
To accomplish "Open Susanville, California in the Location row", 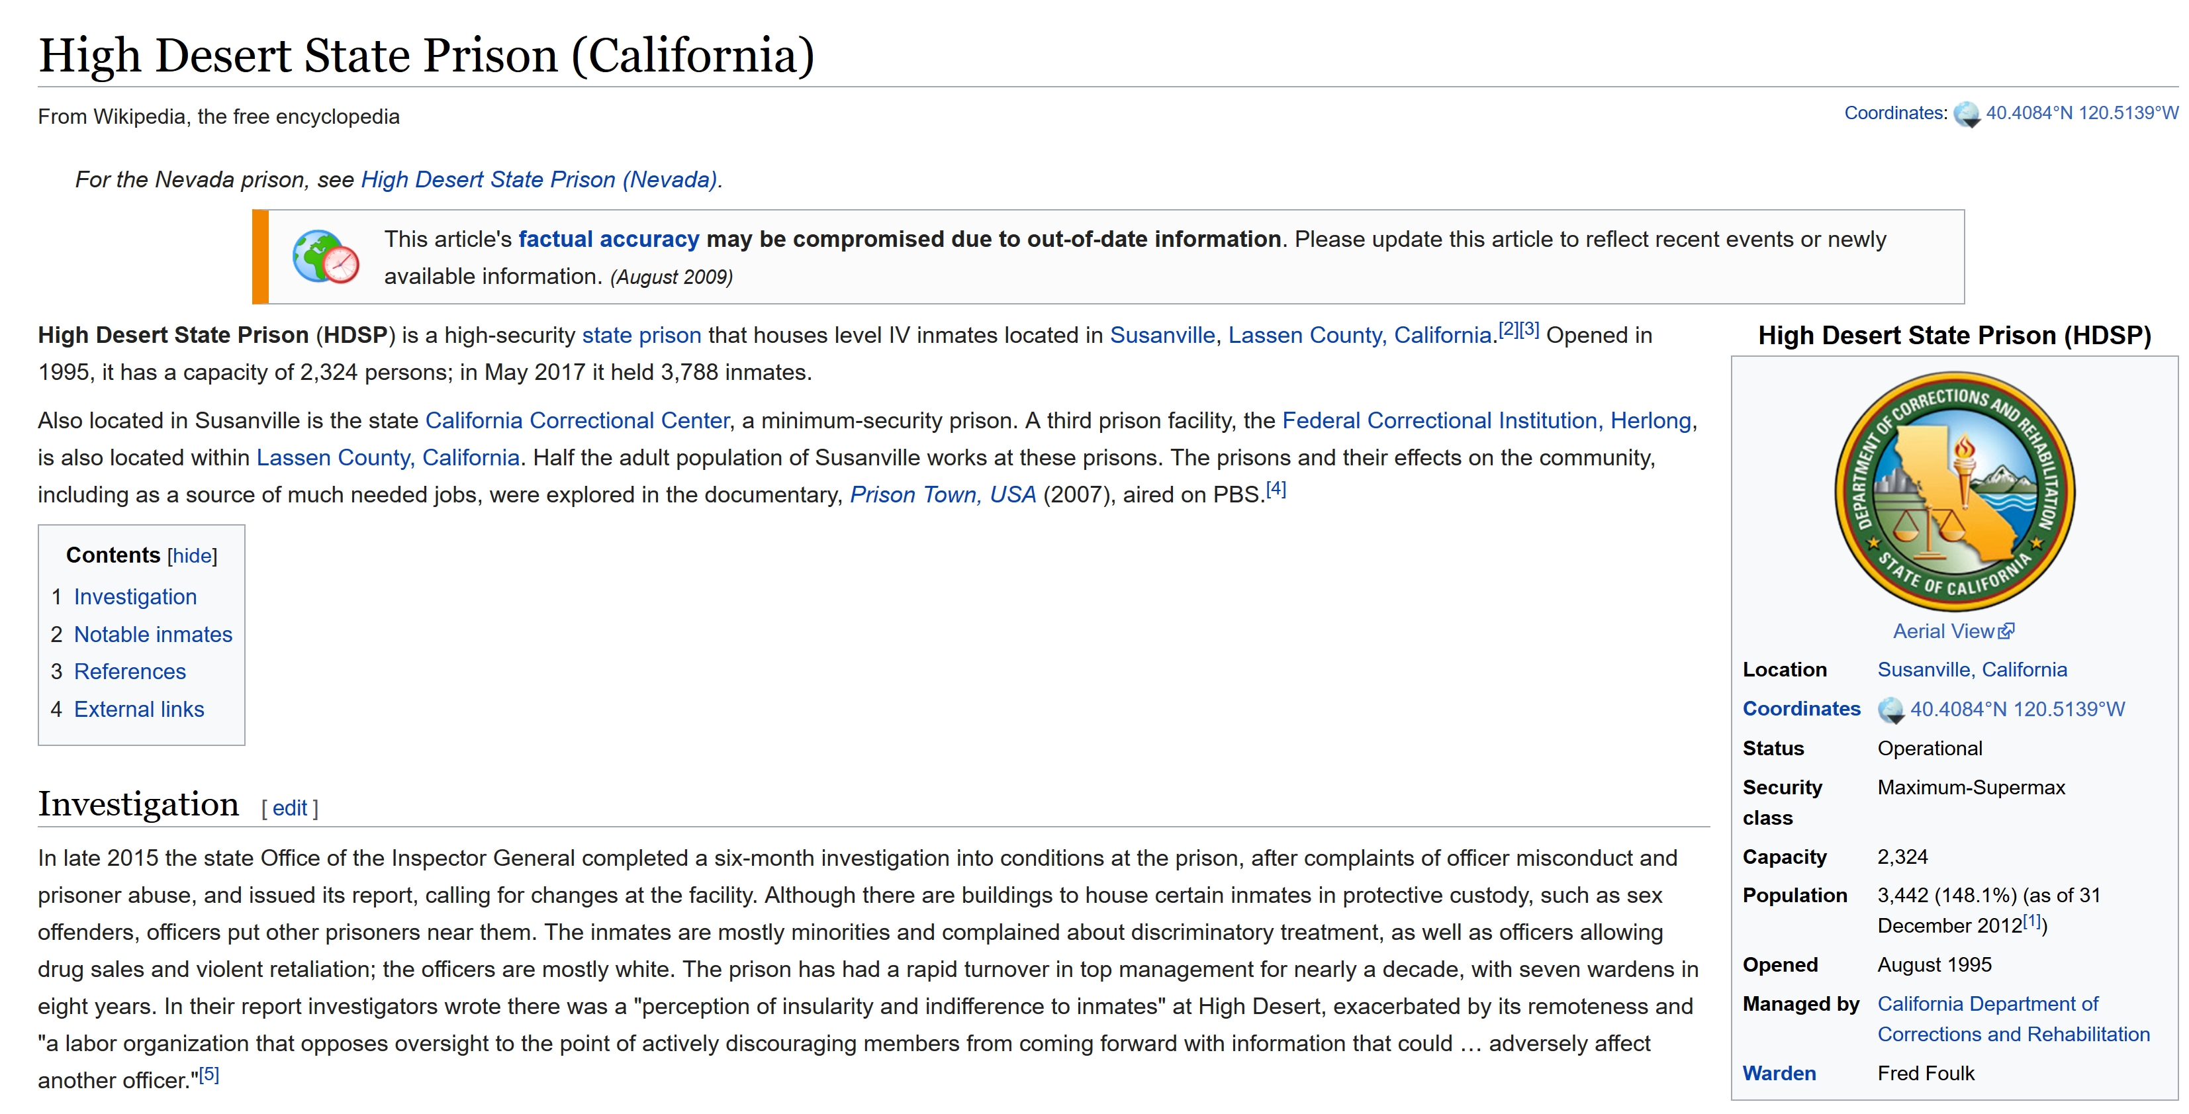I will (x=1971, y=670).
